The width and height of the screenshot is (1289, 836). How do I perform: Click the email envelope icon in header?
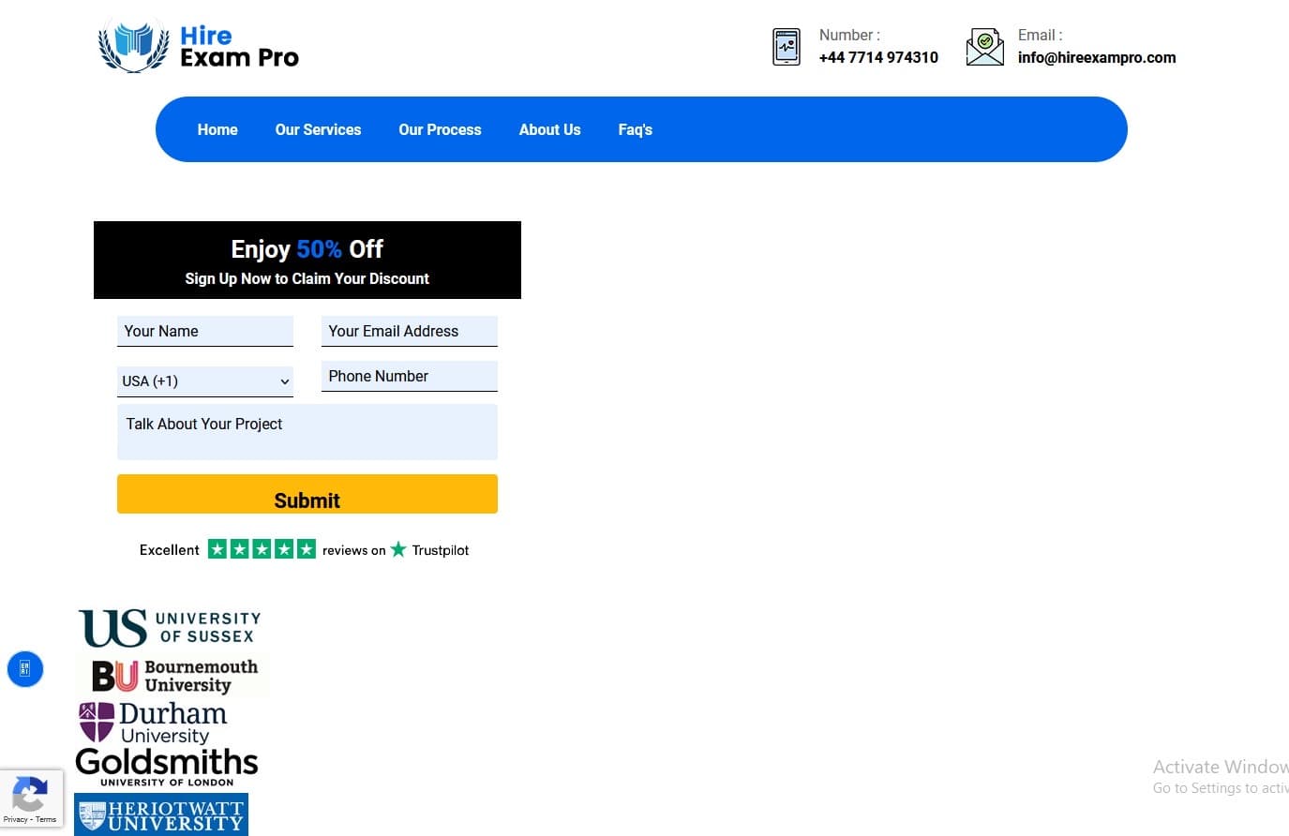(984, 45)
